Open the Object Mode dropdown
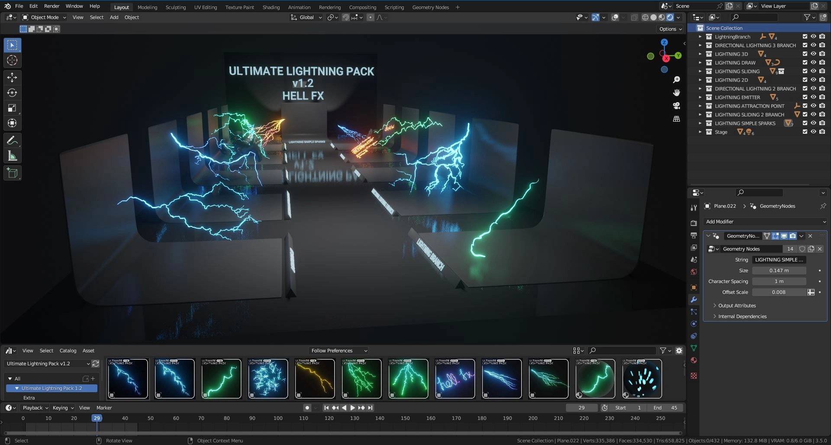The image size is (831, 445). [44, 17]
